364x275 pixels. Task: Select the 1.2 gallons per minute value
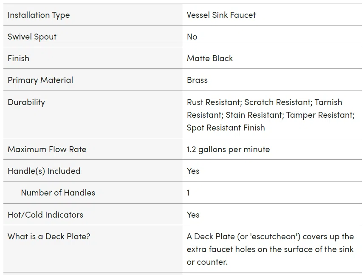click(x=228, y=149)
